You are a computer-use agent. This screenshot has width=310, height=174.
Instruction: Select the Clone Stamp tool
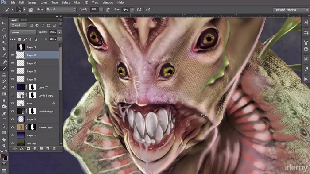(4, 75)
